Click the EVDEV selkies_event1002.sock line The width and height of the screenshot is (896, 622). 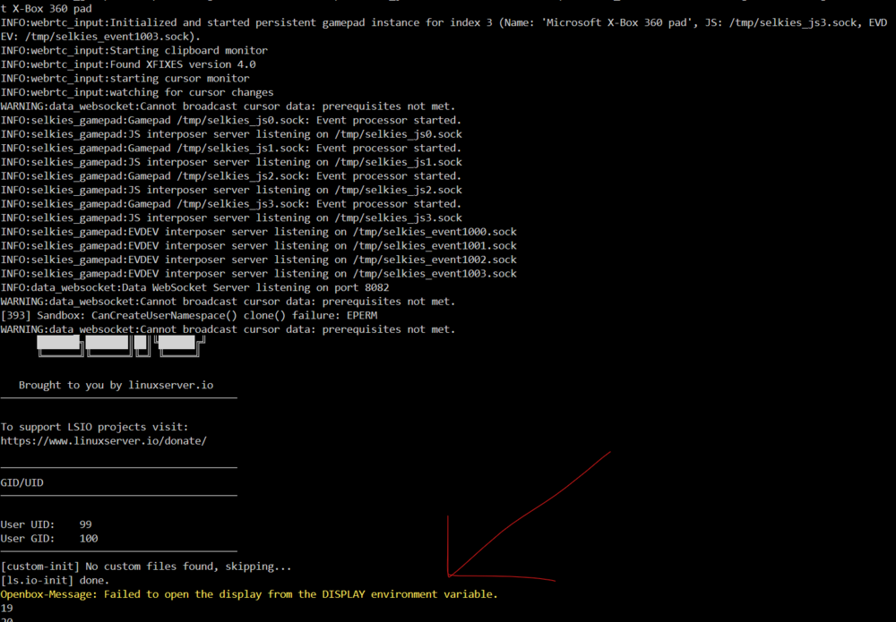coord(258,260)
